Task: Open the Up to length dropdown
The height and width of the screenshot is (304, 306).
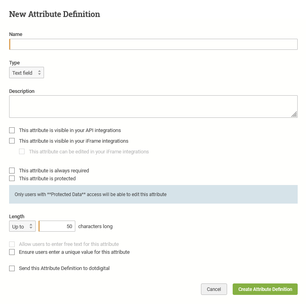Action: [x=22, y=226]
